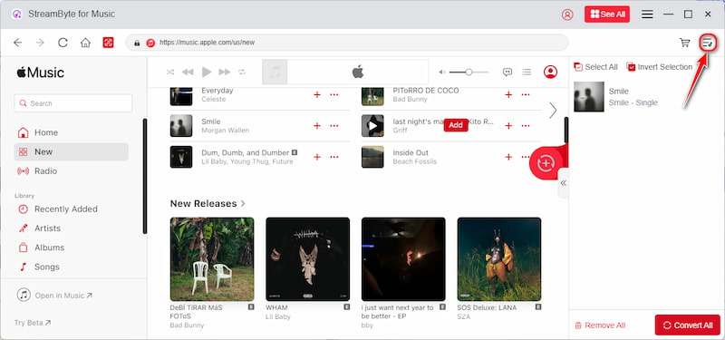Mute using the volume speaker icon
This screenshot has height=340, width=725.
click(442, 72)
